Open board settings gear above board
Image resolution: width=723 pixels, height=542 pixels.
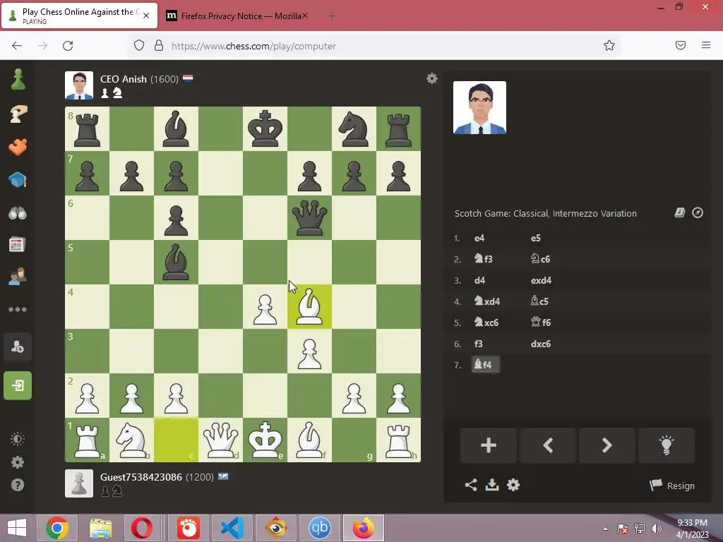click(x=431, y=78)
